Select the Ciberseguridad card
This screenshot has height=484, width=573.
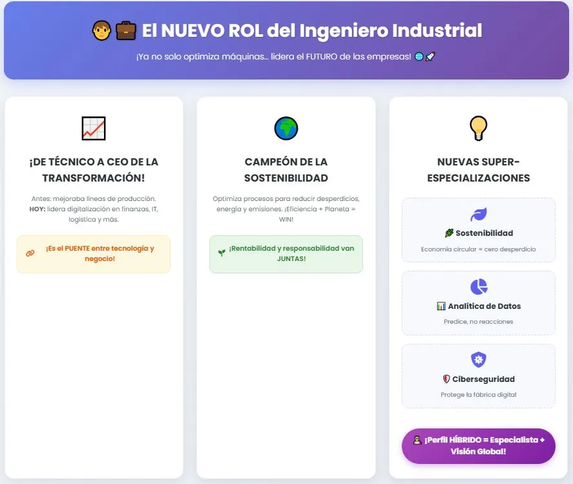coord(478,376)
